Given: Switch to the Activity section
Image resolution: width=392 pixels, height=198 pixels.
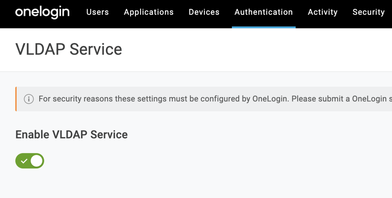Looking at the screenshot, I should click(323, 12).
